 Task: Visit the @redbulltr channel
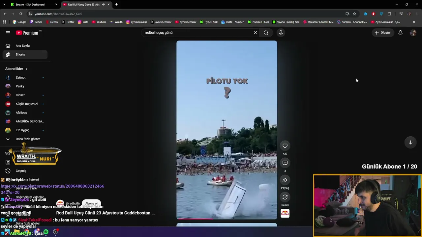[x=73, y=203]
